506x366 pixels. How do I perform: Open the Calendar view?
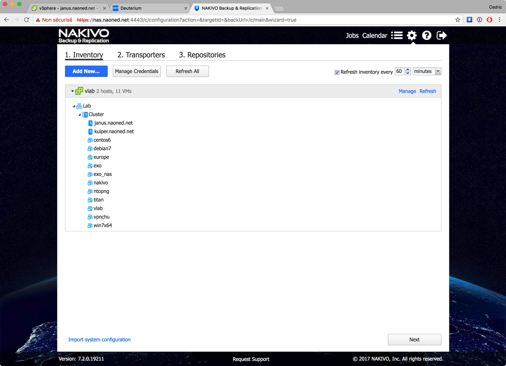click(x=375, y=36)
